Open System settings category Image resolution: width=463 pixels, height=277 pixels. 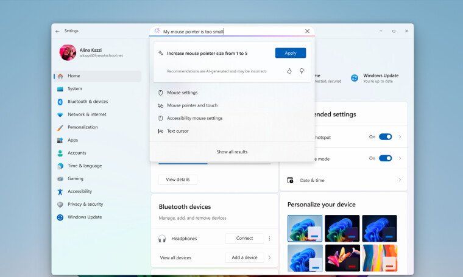(x=97, y=89)
